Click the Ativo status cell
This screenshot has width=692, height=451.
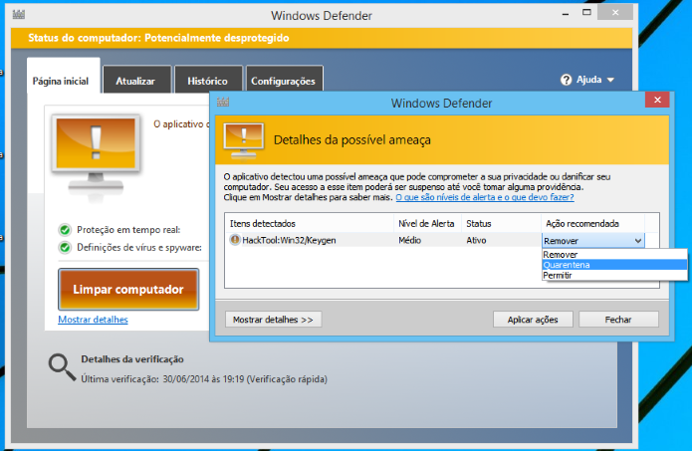pyautogui.click(x=476, y=240)
